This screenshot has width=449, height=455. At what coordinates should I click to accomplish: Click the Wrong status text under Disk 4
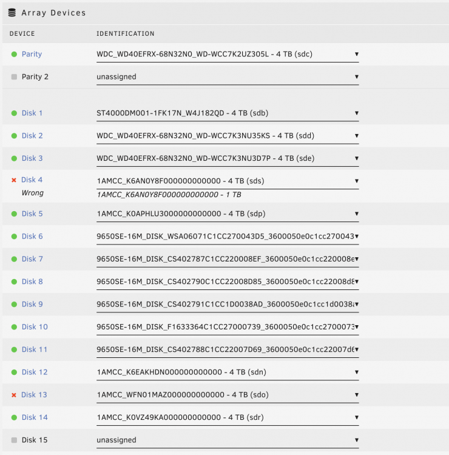coord(33,194)
